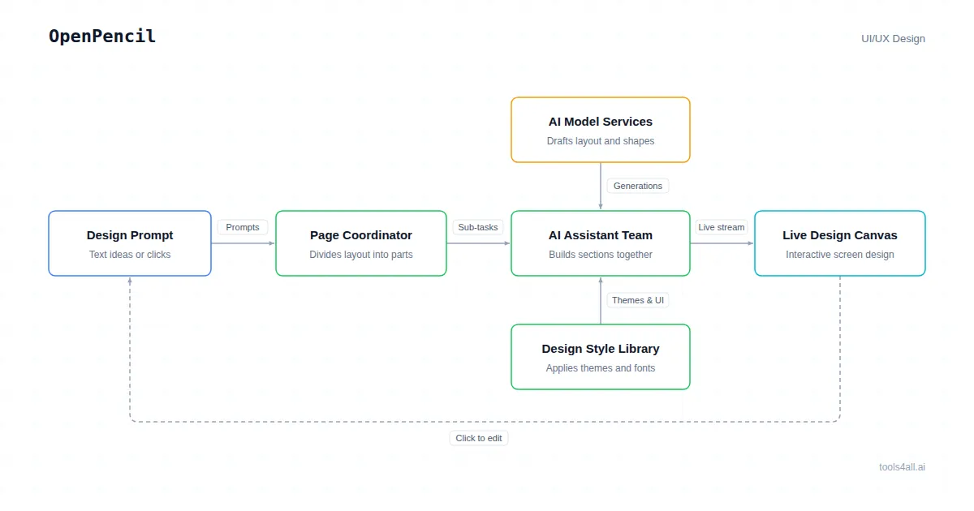Select the AI Assistant Team node
This screenshot has width=974, height=511.
pyautogui.click(x=601, y=243)
